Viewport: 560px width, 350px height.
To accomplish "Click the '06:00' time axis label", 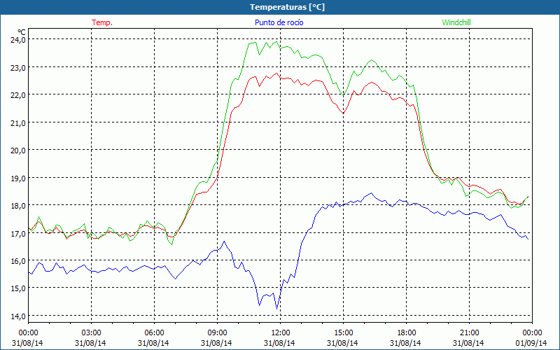I will click(154, 333).
